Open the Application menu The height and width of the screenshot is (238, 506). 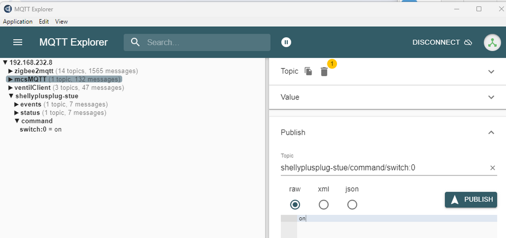pyautogui.click(x=18, y=22)
